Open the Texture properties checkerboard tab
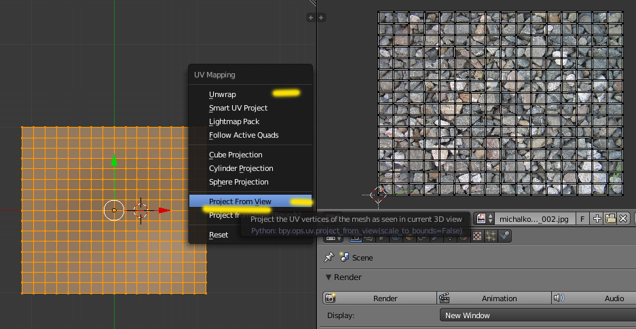This screenshot has height=329, width=636. click(476, 235)
